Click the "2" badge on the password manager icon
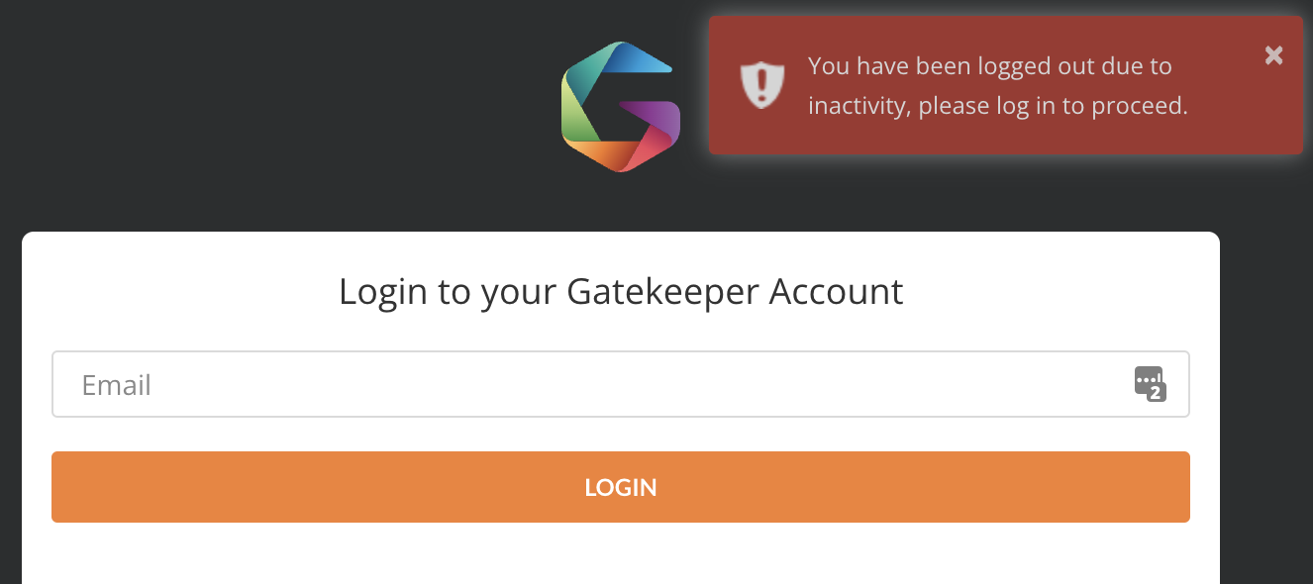The height and width of the screenshot is (584, 1313). pos(1156,393)
